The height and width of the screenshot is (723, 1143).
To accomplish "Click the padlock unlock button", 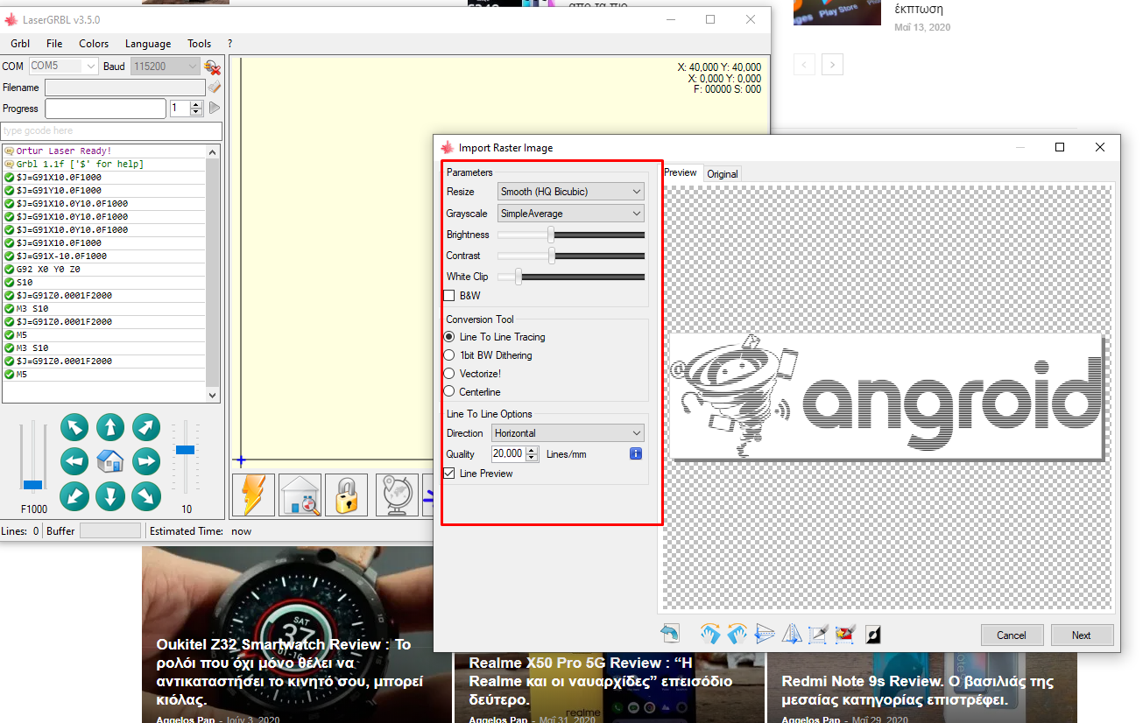I will (347, 495).
